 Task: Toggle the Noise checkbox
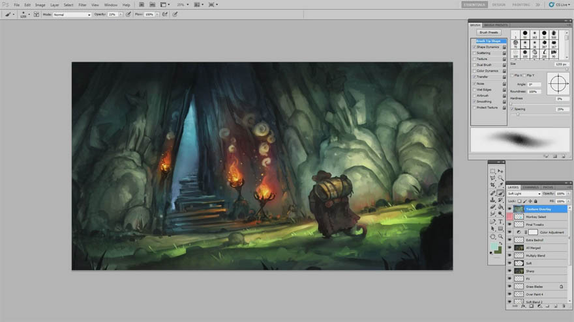pos(474,84)
